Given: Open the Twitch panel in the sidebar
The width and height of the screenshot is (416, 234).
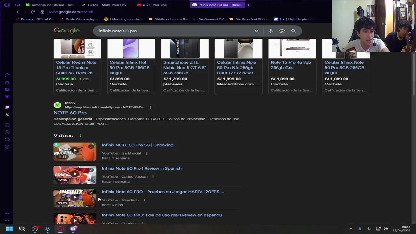Looking at the screenshot, I should coord(7,107).
